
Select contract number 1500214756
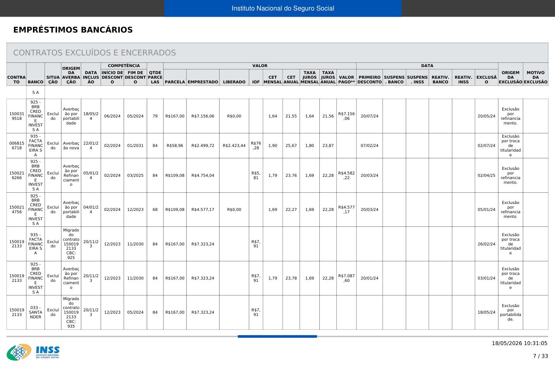click(16, 209)
